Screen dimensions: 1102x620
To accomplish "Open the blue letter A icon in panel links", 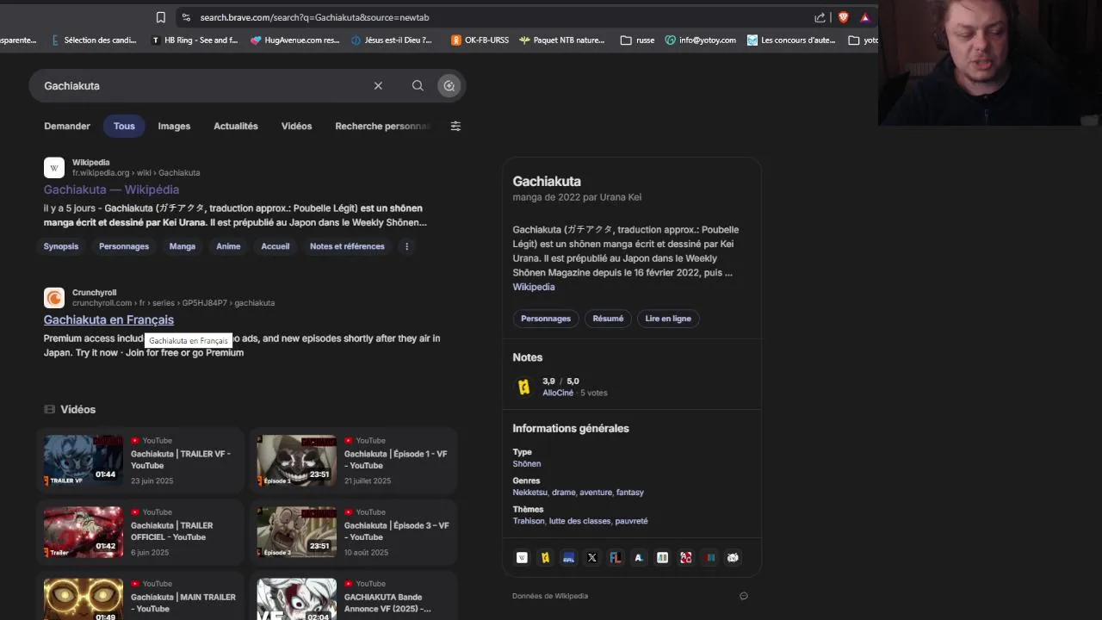I will [x=639, y=557].
